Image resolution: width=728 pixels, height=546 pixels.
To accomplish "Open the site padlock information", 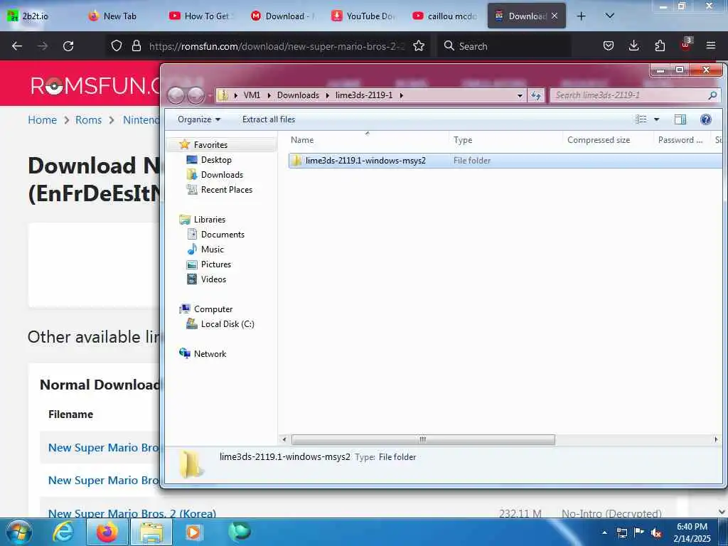I will point(136,46).
